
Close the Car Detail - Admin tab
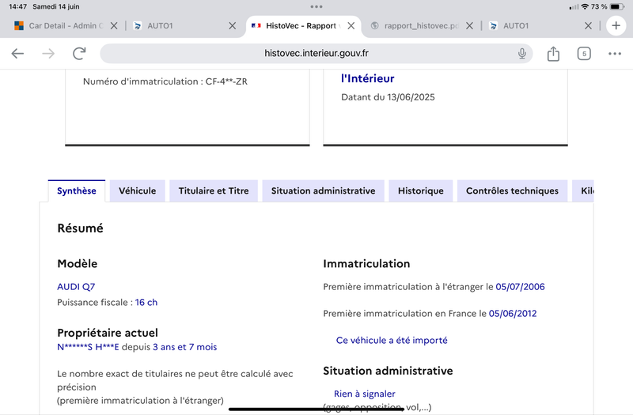click(x=114, y=26)
